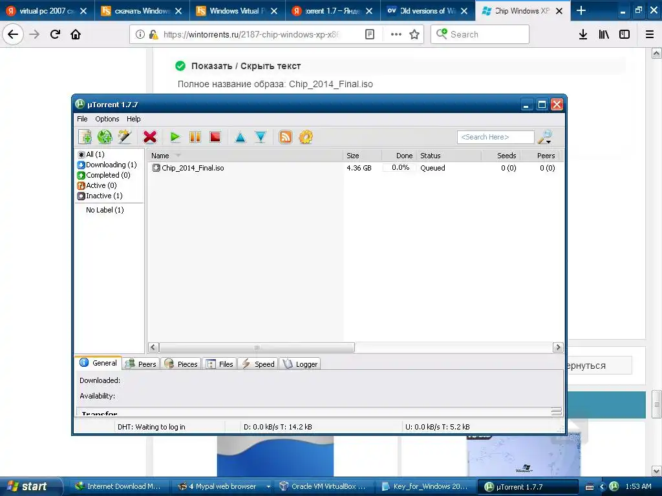Sort torrents by Status column header
The image size is (662, 496).
click(x=449, y=156)
